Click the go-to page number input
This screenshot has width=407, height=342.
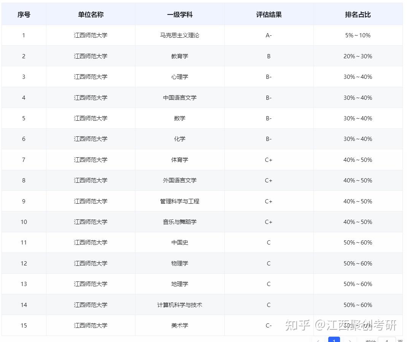[x=387, y=340]
